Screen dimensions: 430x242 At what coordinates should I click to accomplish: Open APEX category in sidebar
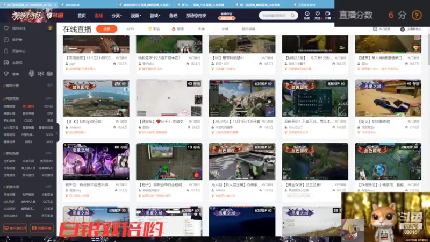pos(49,142)
